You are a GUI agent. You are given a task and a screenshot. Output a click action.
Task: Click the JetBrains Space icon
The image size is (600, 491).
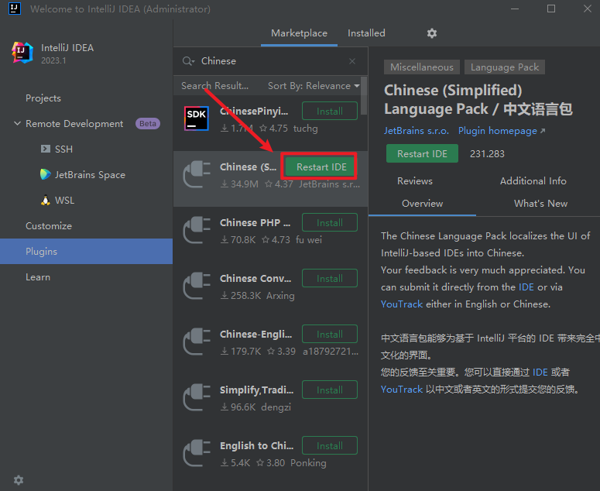[45, 174]
